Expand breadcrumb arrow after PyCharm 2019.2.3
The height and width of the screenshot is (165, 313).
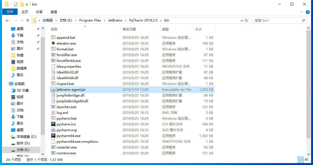pos(161,20)
